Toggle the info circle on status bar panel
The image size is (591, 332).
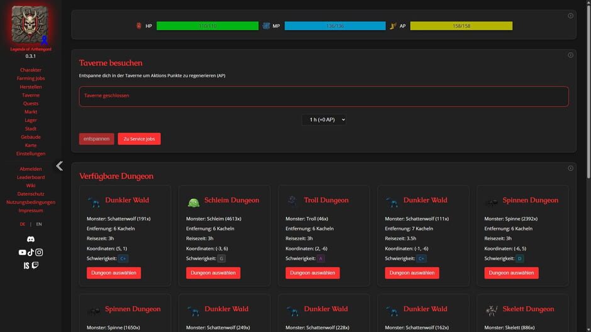coord(570,16)
